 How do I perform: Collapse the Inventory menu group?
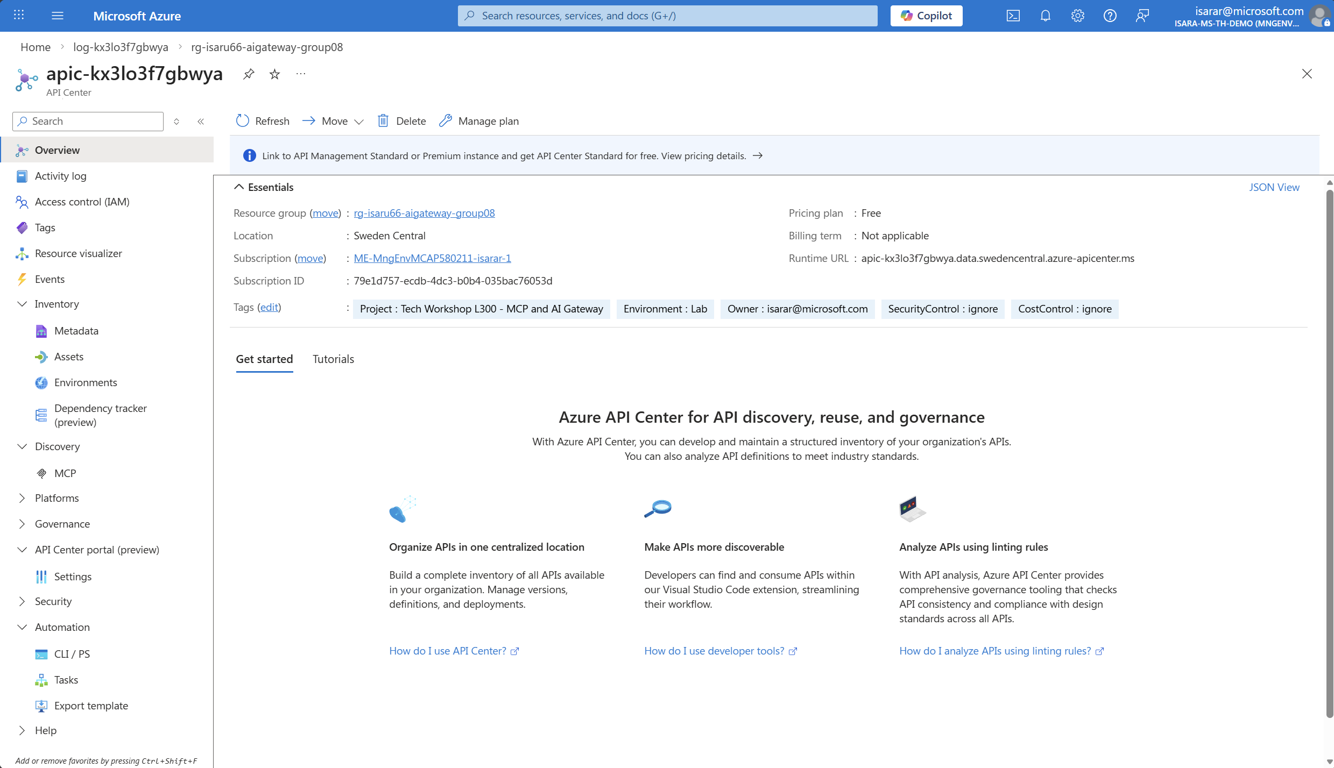coord(22,304)
